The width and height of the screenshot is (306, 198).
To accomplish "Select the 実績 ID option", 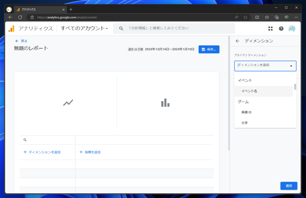I will 264,112.
